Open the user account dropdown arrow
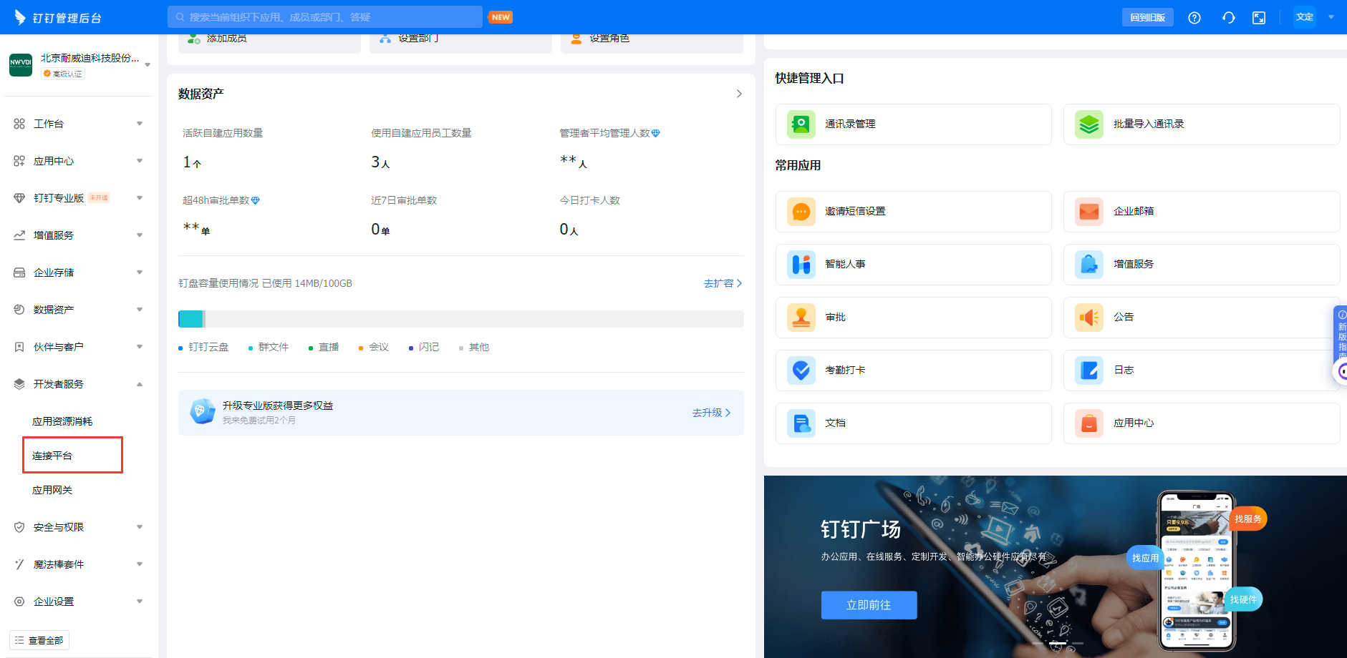1347x658 pixels. pyautogui.click(x=1331, y=17)
